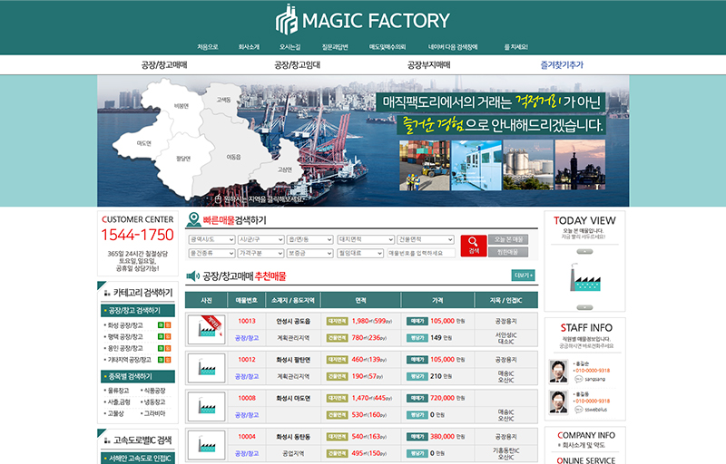726x464 pixels.
Task: Open the 건물면적 dropdown
Action: point(425,239)
